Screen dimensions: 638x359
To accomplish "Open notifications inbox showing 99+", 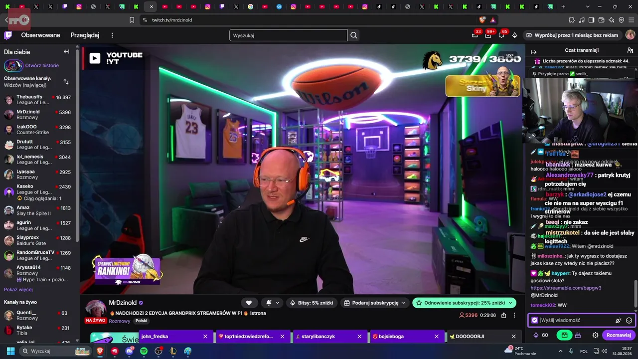I will tap(488, 35).
